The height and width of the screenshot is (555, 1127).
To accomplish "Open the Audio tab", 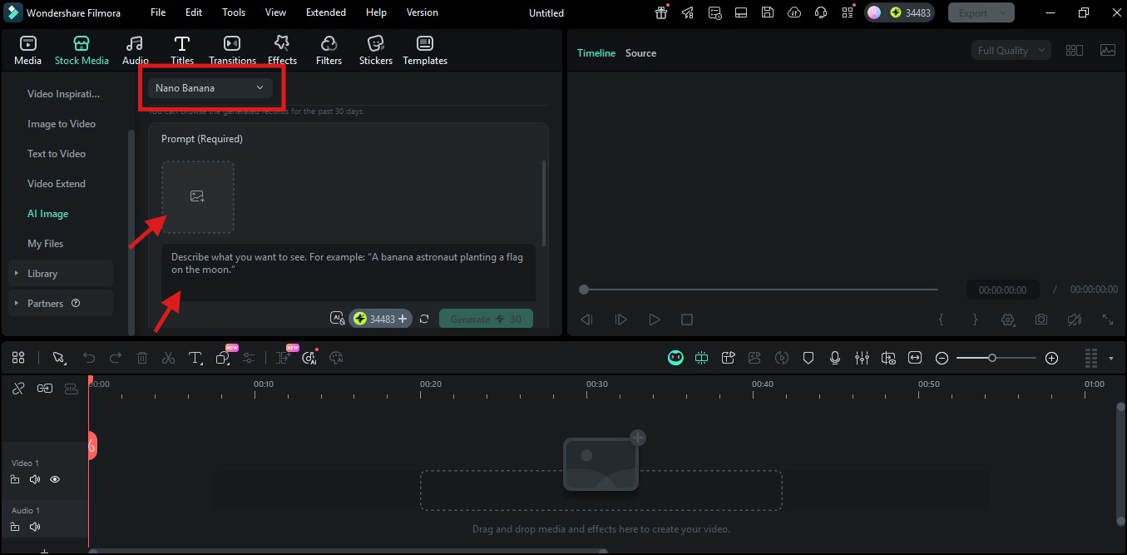I will [x=136, y=50].
